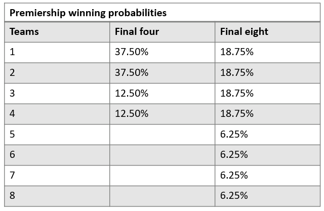Click the team 2 row label
Image resolution: width=324 pixels, height=211 pixels.
(x=13, y=73)
